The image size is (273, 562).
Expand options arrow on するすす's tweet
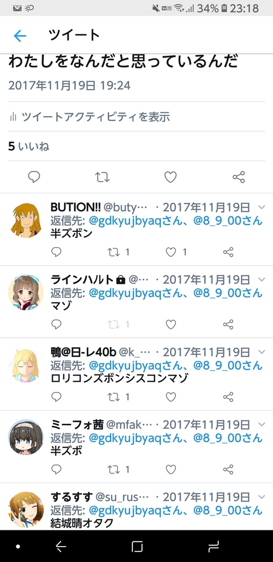click(x=262, y=497)
